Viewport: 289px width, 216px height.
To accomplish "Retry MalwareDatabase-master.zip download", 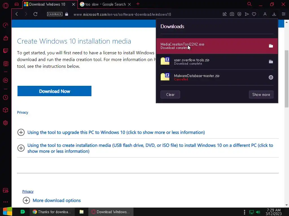I will (271, 77).
